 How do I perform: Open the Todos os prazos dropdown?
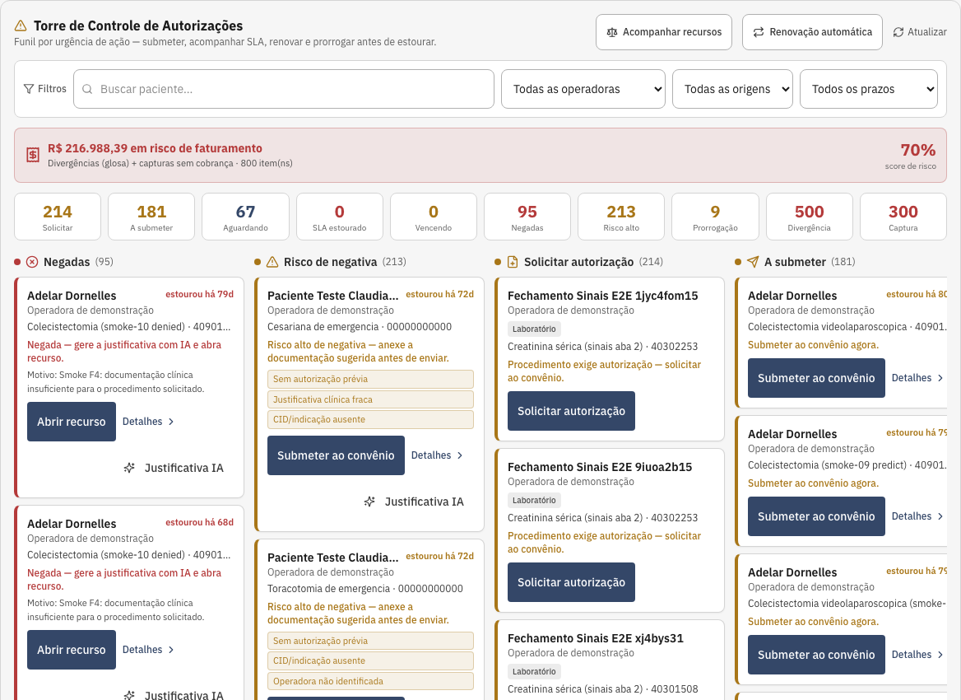click(869, 89)
